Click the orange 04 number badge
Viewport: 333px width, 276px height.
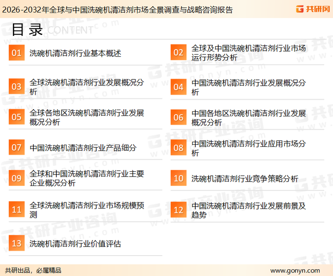[x=178, y=87]
